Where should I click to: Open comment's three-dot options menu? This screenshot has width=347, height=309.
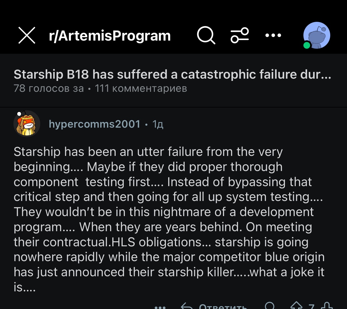pyautogui.click(x=160, y=307)
